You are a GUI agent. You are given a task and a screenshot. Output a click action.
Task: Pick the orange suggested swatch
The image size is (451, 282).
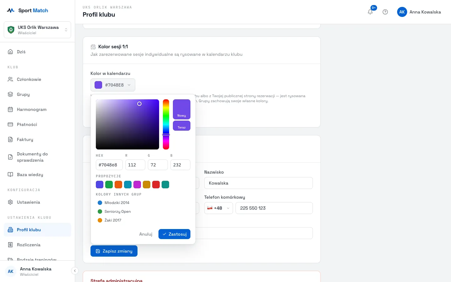[x=118, y=185]
